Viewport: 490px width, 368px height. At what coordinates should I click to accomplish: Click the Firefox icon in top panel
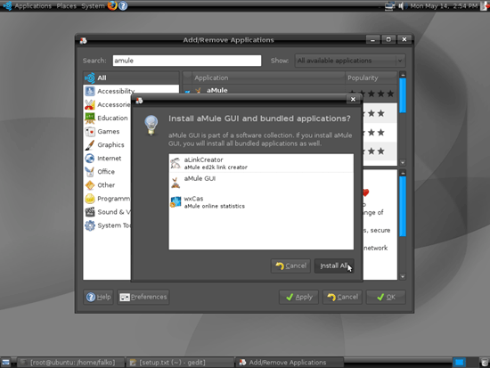pyautogui.click(x=112, y=5)
